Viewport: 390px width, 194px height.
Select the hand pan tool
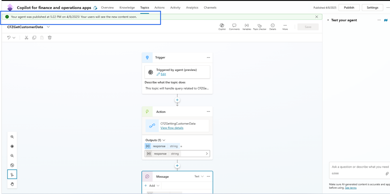[x=12, y=184]
